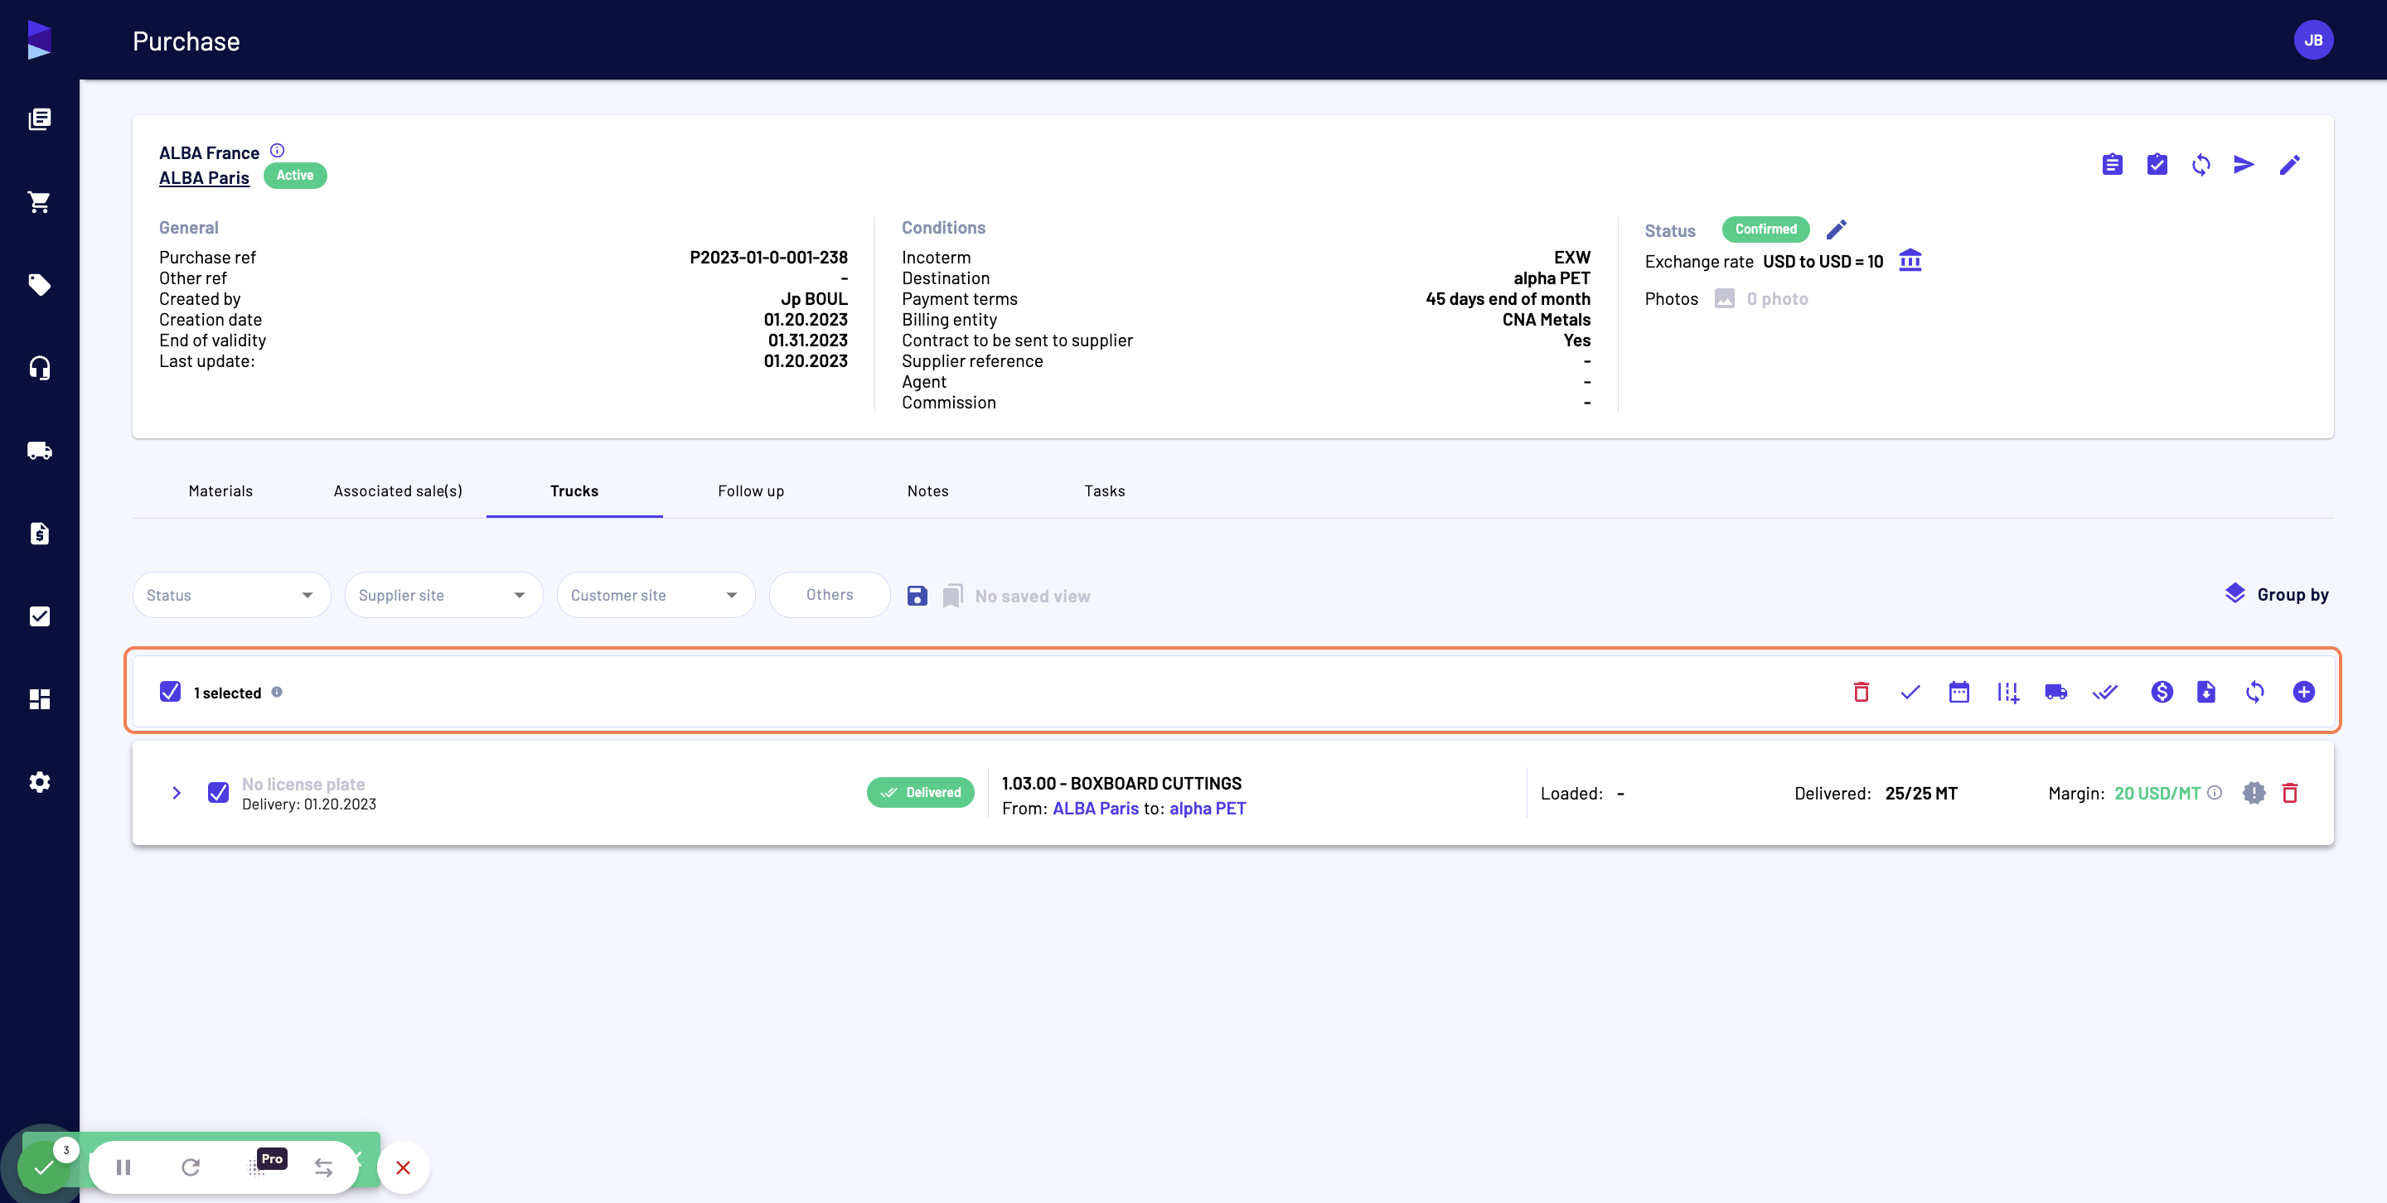Open the invoice dollar sidebar icon
Screen dimensions: 2387x1203
39,534
